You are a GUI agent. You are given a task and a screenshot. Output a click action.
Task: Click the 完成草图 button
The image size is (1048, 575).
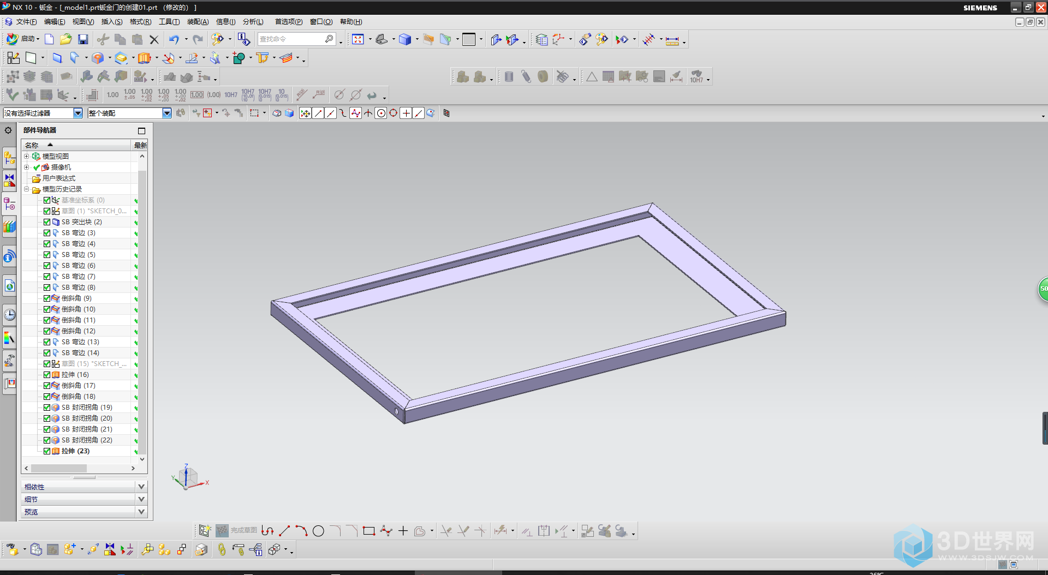pyautogui.click(x=237, y=530)
